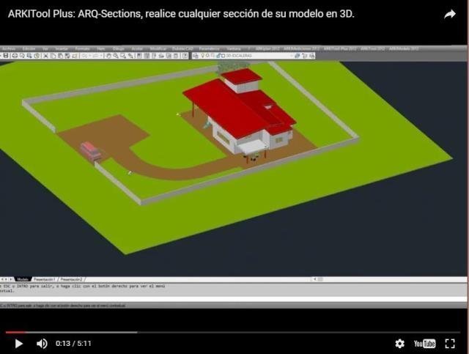Open the ARKIModelo 2012 menu

[x=404, y=48]
